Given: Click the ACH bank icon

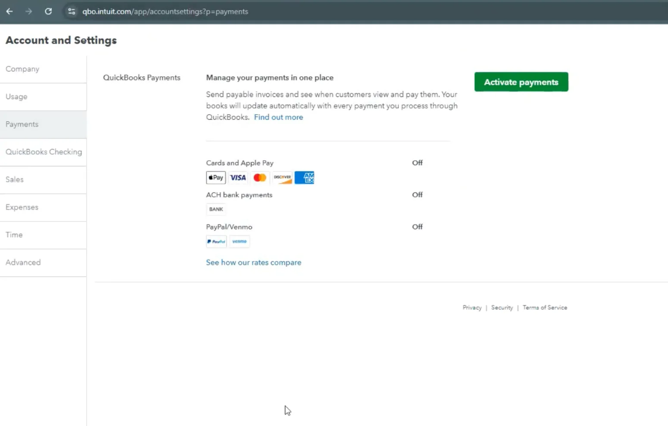Looking at the screenshot, I should click(x=216, y=210).
